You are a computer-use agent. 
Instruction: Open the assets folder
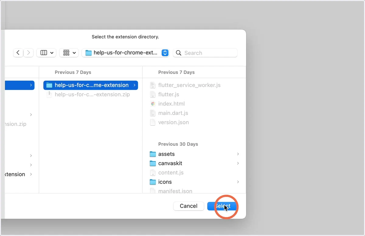166,154
